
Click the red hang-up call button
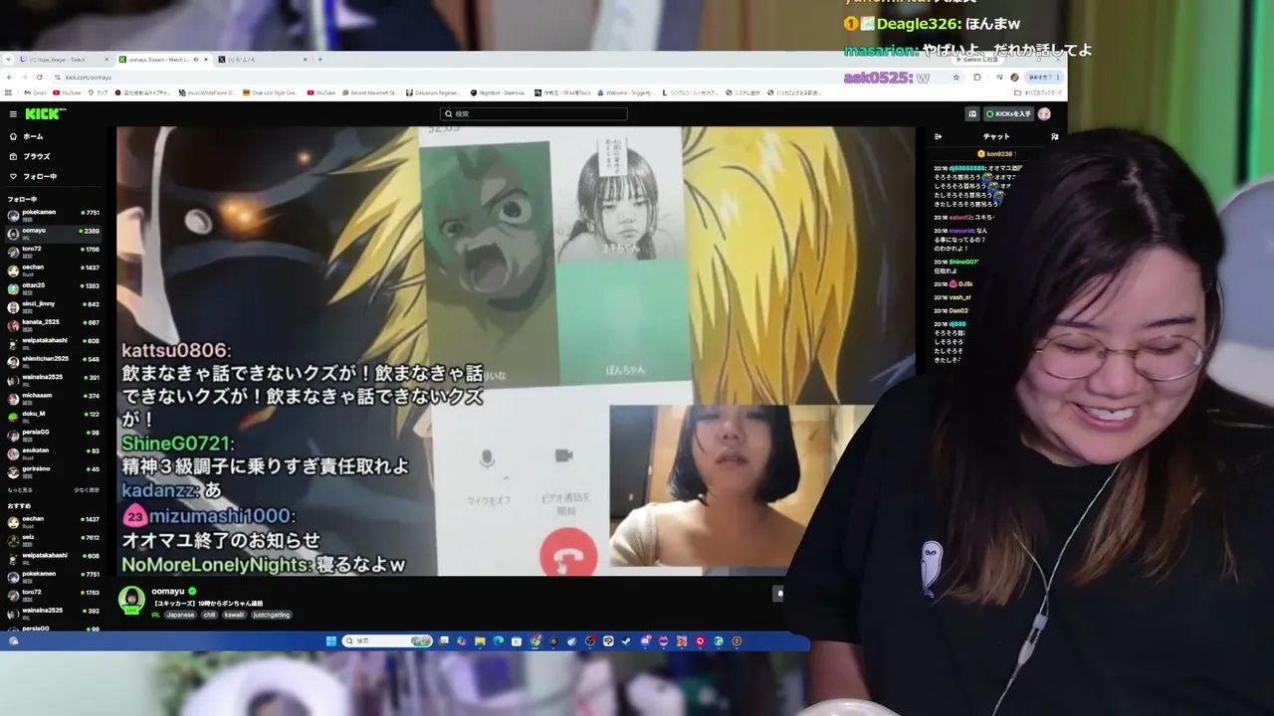(x=568, y=554)
